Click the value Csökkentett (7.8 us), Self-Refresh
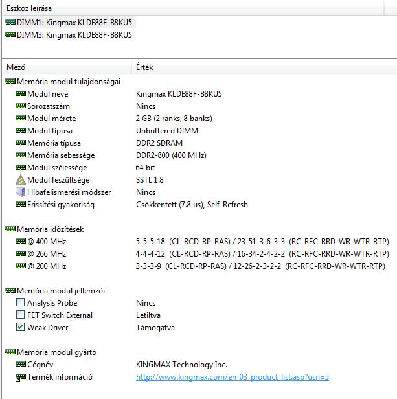Viewport: 397px width, 399px height. click(x=192, y=205)
